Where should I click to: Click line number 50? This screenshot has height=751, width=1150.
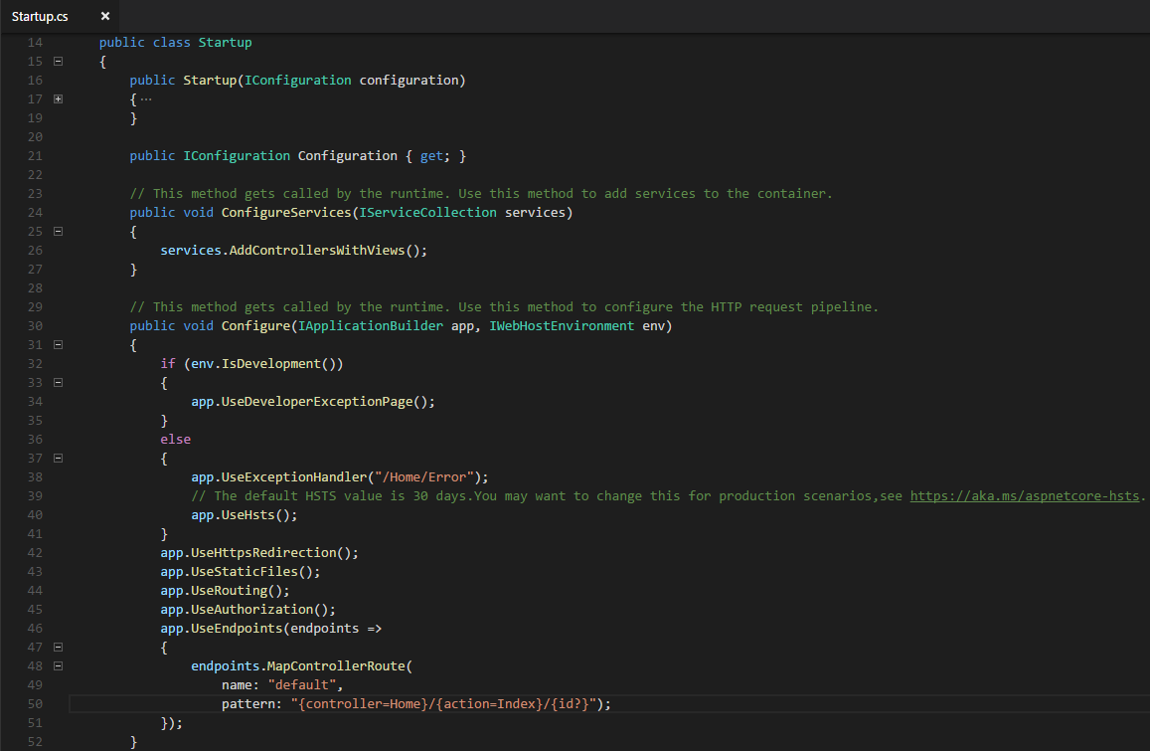(34, 703)
